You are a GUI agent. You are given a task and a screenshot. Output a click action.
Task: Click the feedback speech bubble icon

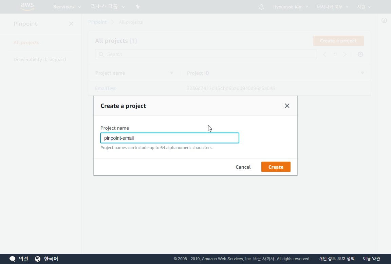click(x=12, y=259)
